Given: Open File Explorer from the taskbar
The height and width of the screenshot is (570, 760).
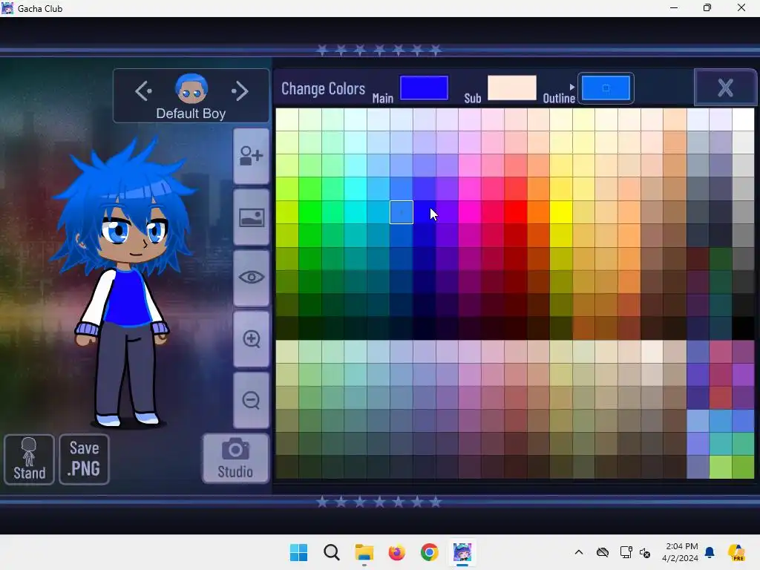Looking at the screenshot, I should pos(364,552).
